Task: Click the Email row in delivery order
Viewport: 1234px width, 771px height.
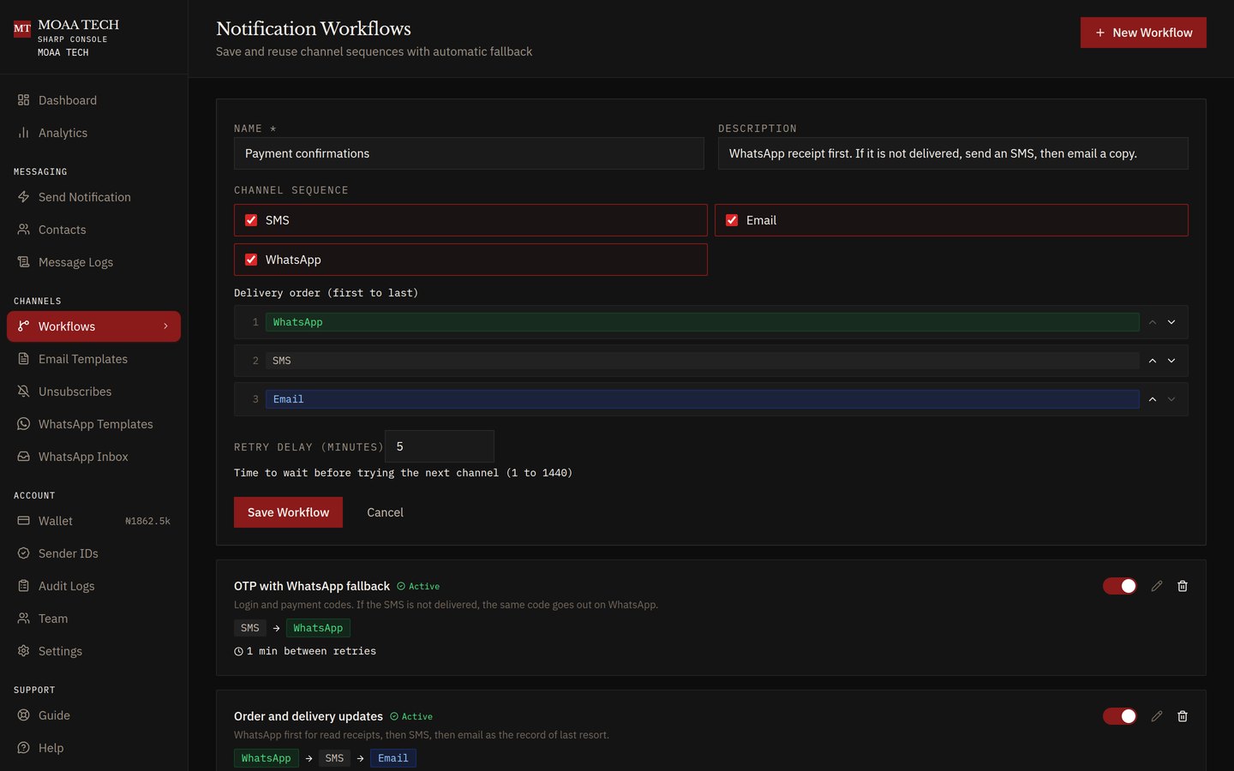Action: 711,399
